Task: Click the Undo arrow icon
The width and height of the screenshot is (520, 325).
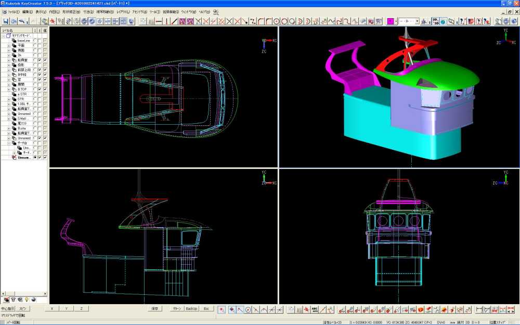Action: tap(22, 21)
